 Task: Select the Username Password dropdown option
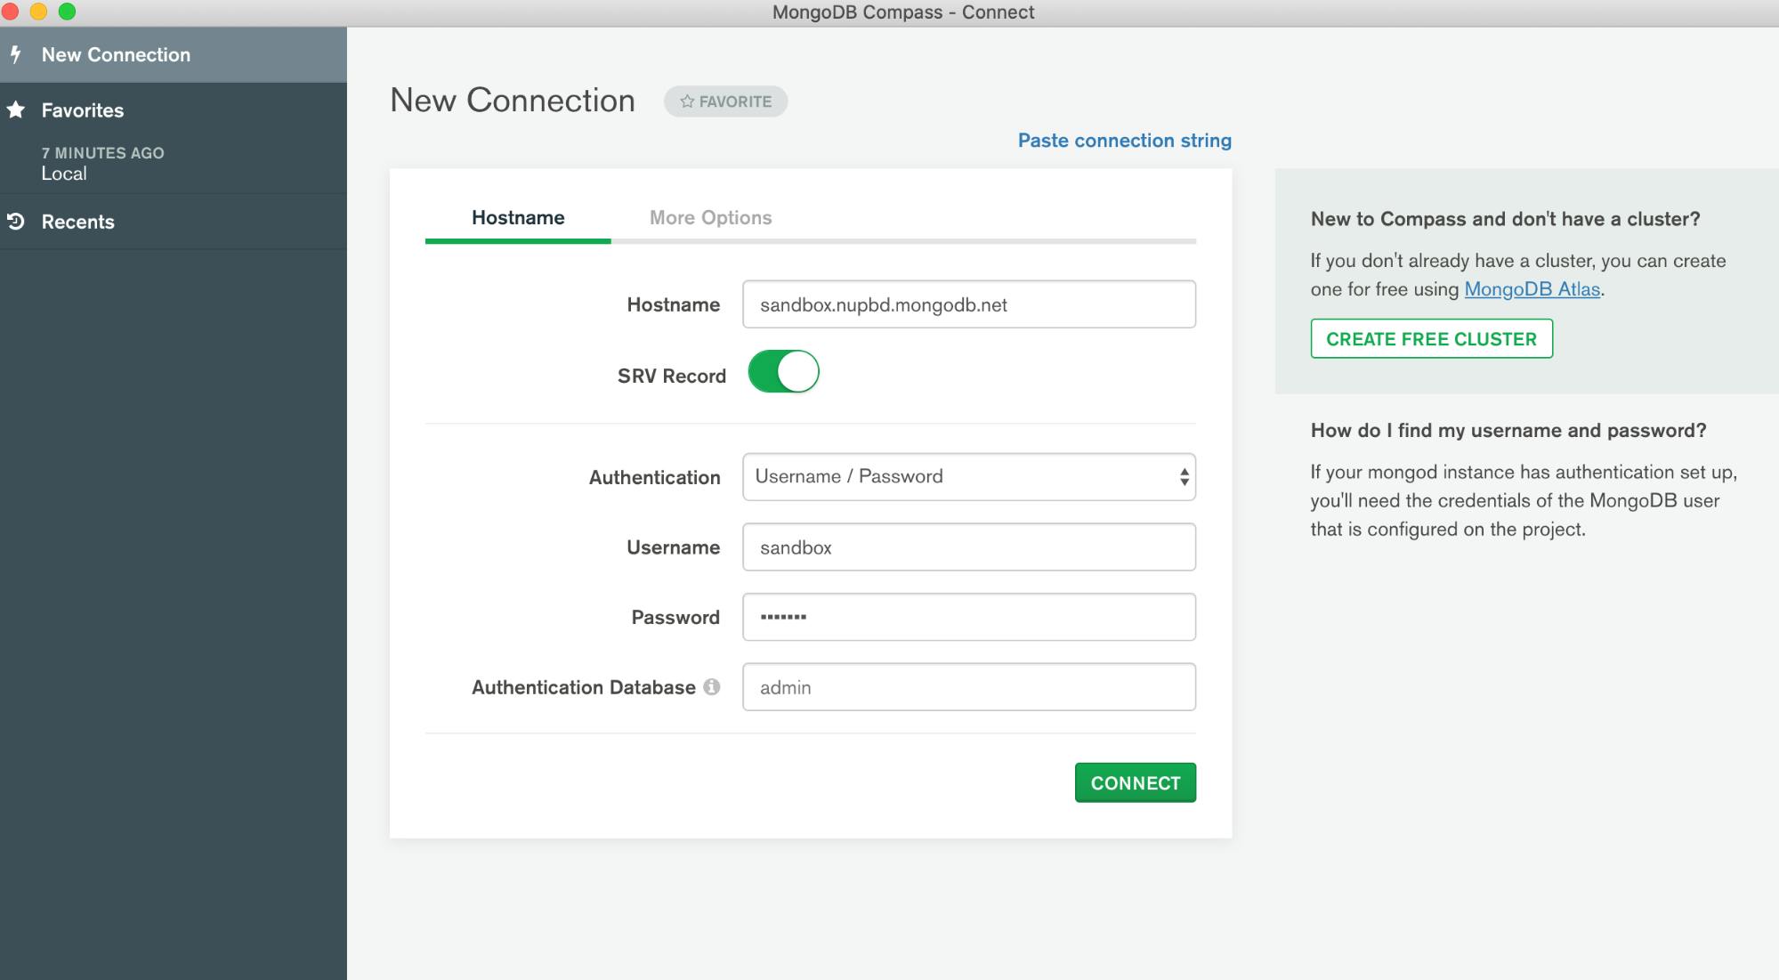tap(968, 475)
